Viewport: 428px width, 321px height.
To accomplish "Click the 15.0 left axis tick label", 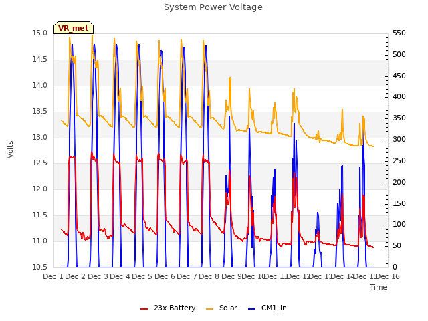I will point(40,33).
